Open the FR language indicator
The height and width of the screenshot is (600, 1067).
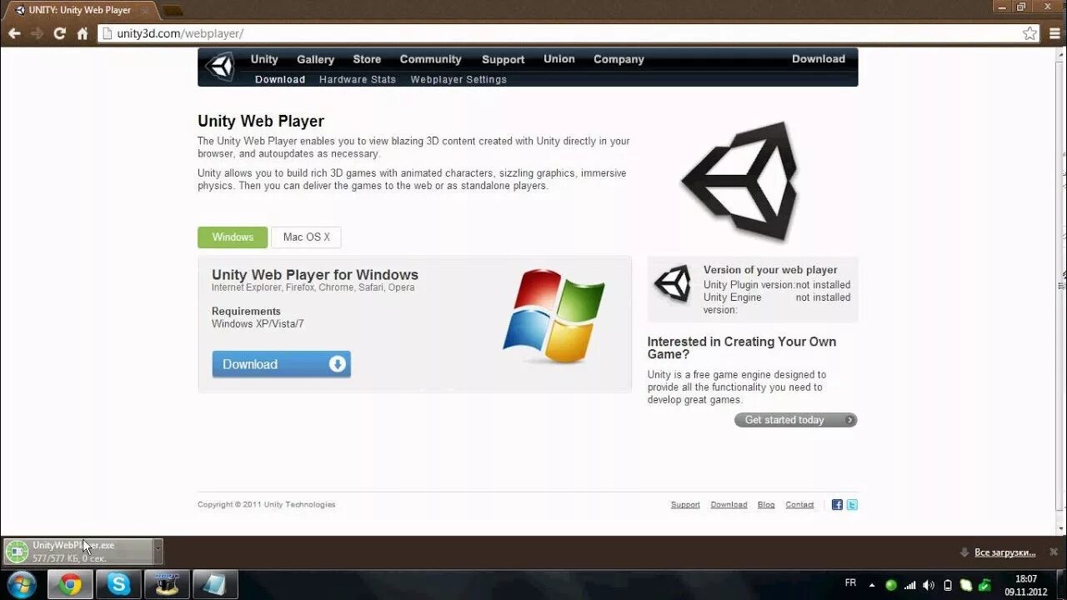tap(850, 583)
